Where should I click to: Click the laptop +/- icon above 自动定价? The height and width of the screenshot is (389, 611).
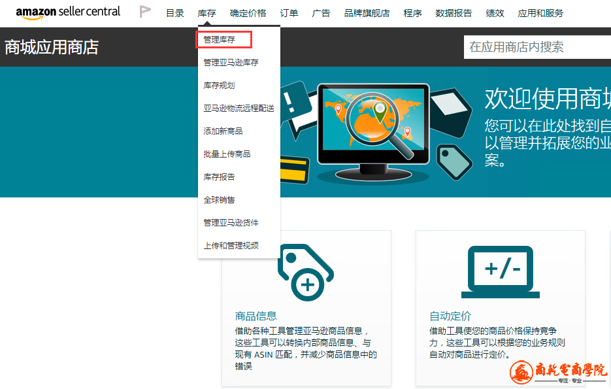501,272
